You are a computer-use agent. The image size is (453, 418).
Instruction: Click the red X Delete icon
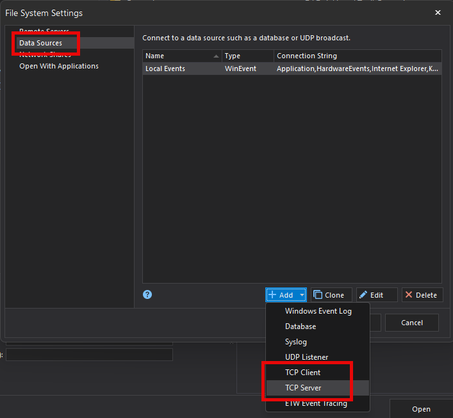pos(409,294)
